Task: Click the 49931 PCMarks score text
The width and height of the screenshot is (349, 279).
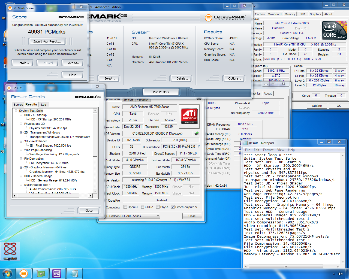Action: click(x=47, y=32)
